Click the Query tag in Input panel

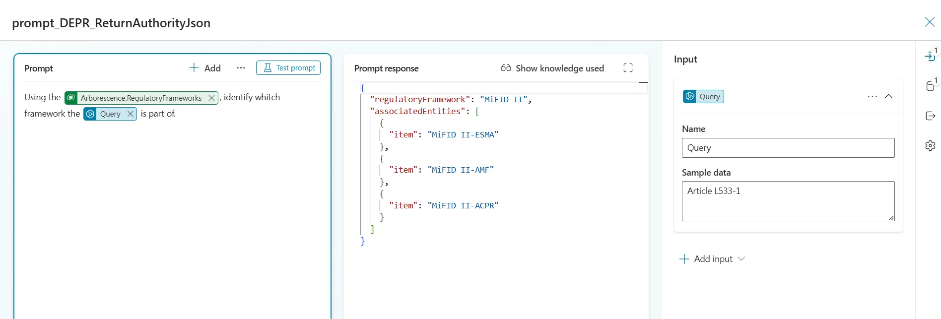pyautogui.click(x=703, y=96)
